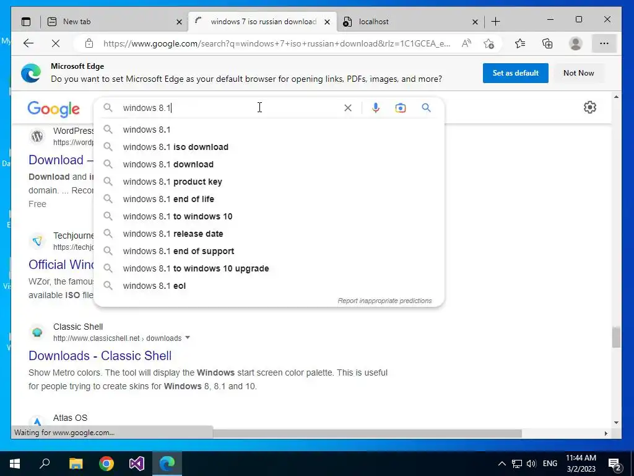Dismiss prompt with Not Now
The height and width of the screenshot is (476, 634).
click(x=579, y=73)
